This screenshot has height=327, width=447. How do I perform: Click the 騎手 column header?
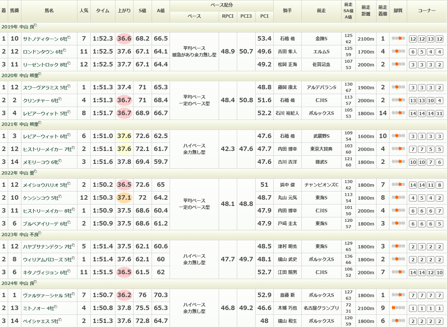287,11
